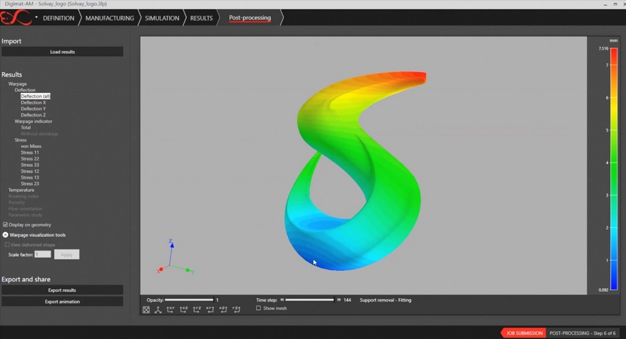This screenshot has width=626, height=339.
Task: Collapse Warpage visualization tools section
Action: pyautogui.click(x=6, y=235)
